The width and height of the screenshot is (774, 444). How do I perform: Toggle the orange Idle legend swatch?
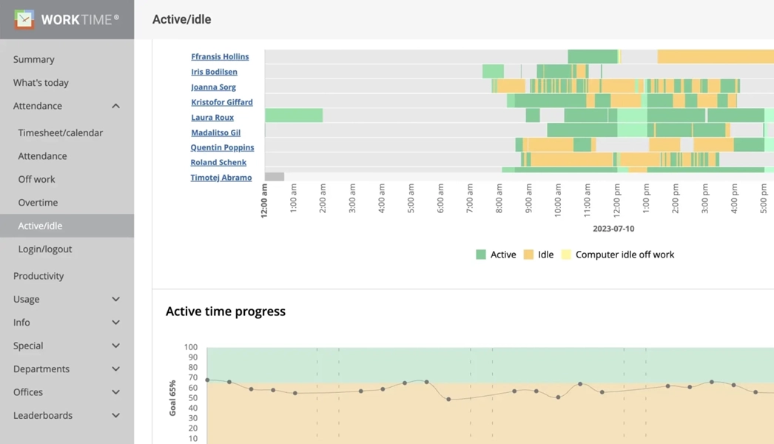[528, 255]
